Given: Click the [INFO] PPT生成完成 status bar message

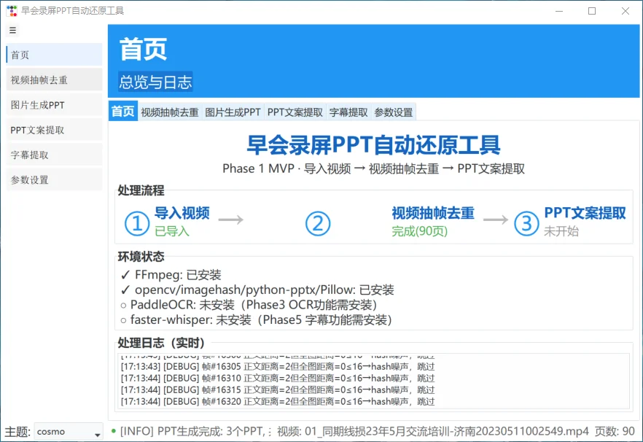Looking at the screenshot, I should click(x=196, y=431).
